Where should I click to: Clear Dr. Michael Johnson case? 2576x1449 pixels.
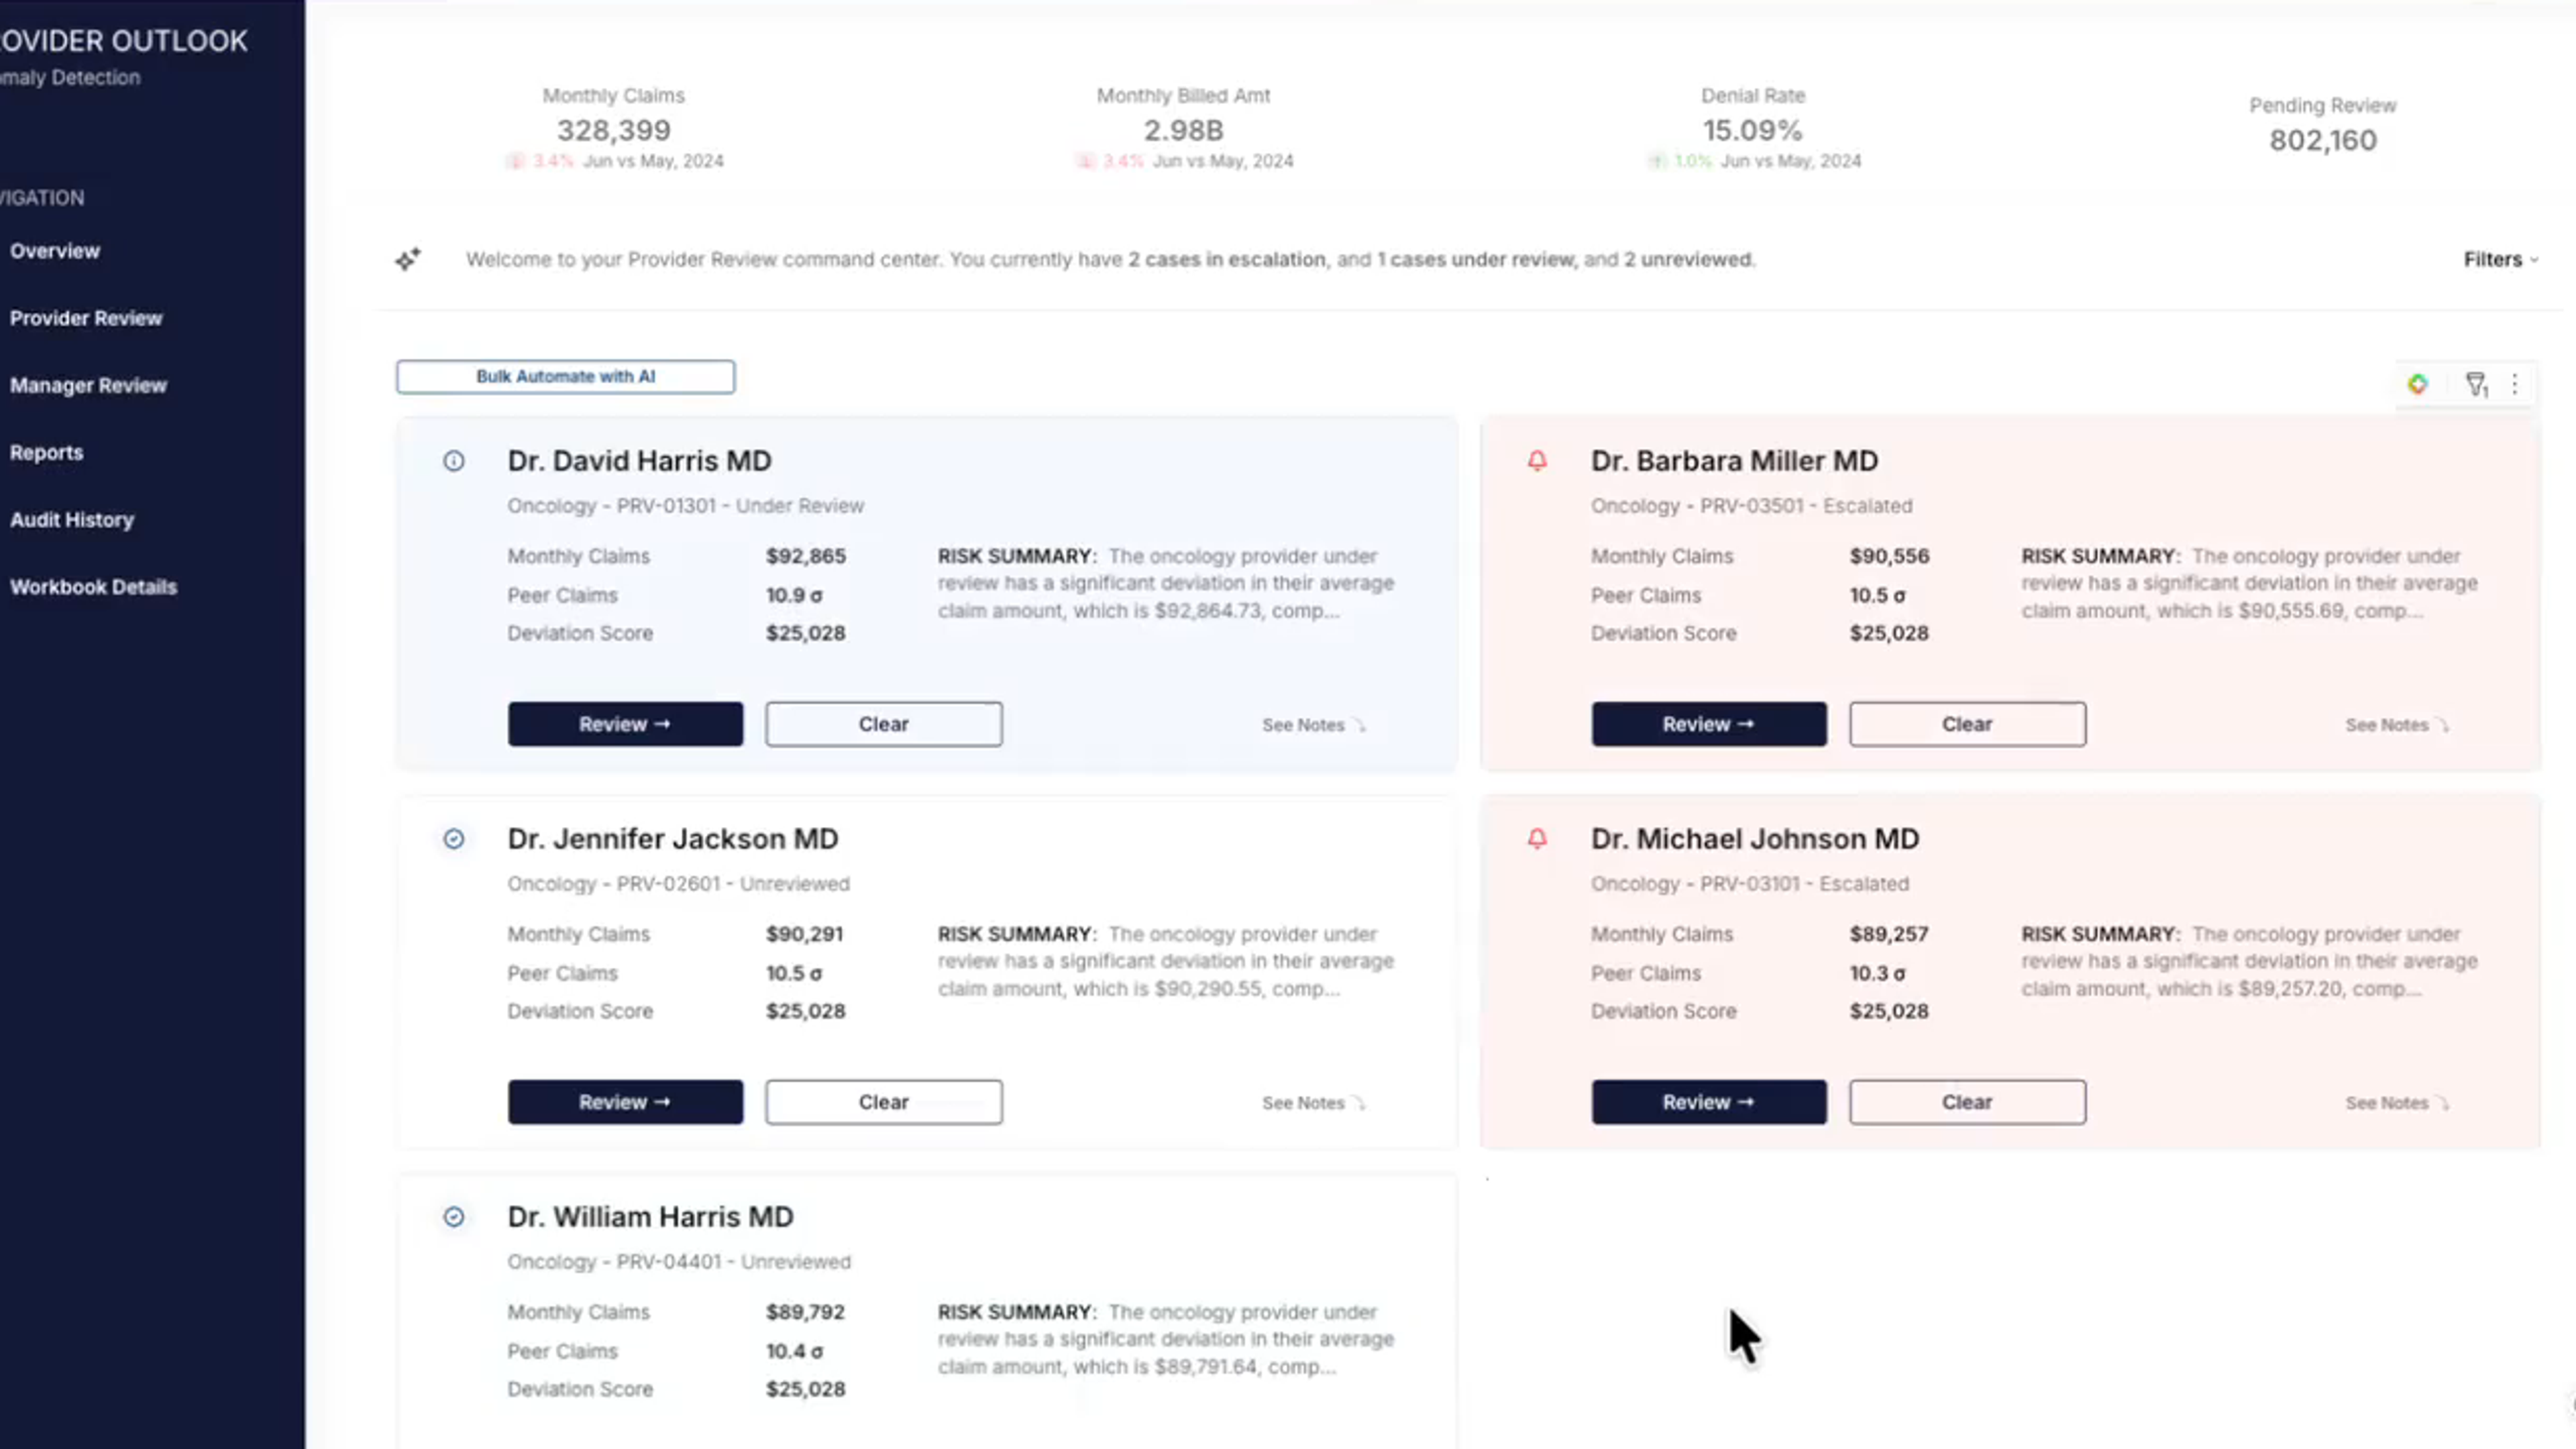coord(1967,1102)
